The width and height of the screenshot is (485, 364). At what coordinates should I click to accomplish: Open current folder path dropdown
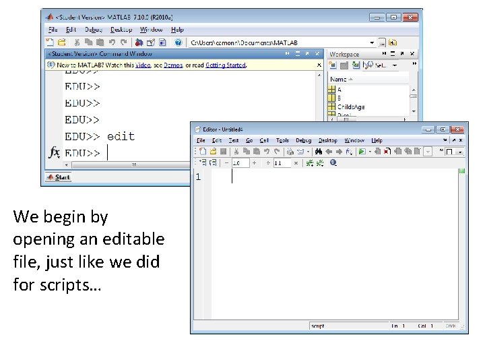[372, 42]
